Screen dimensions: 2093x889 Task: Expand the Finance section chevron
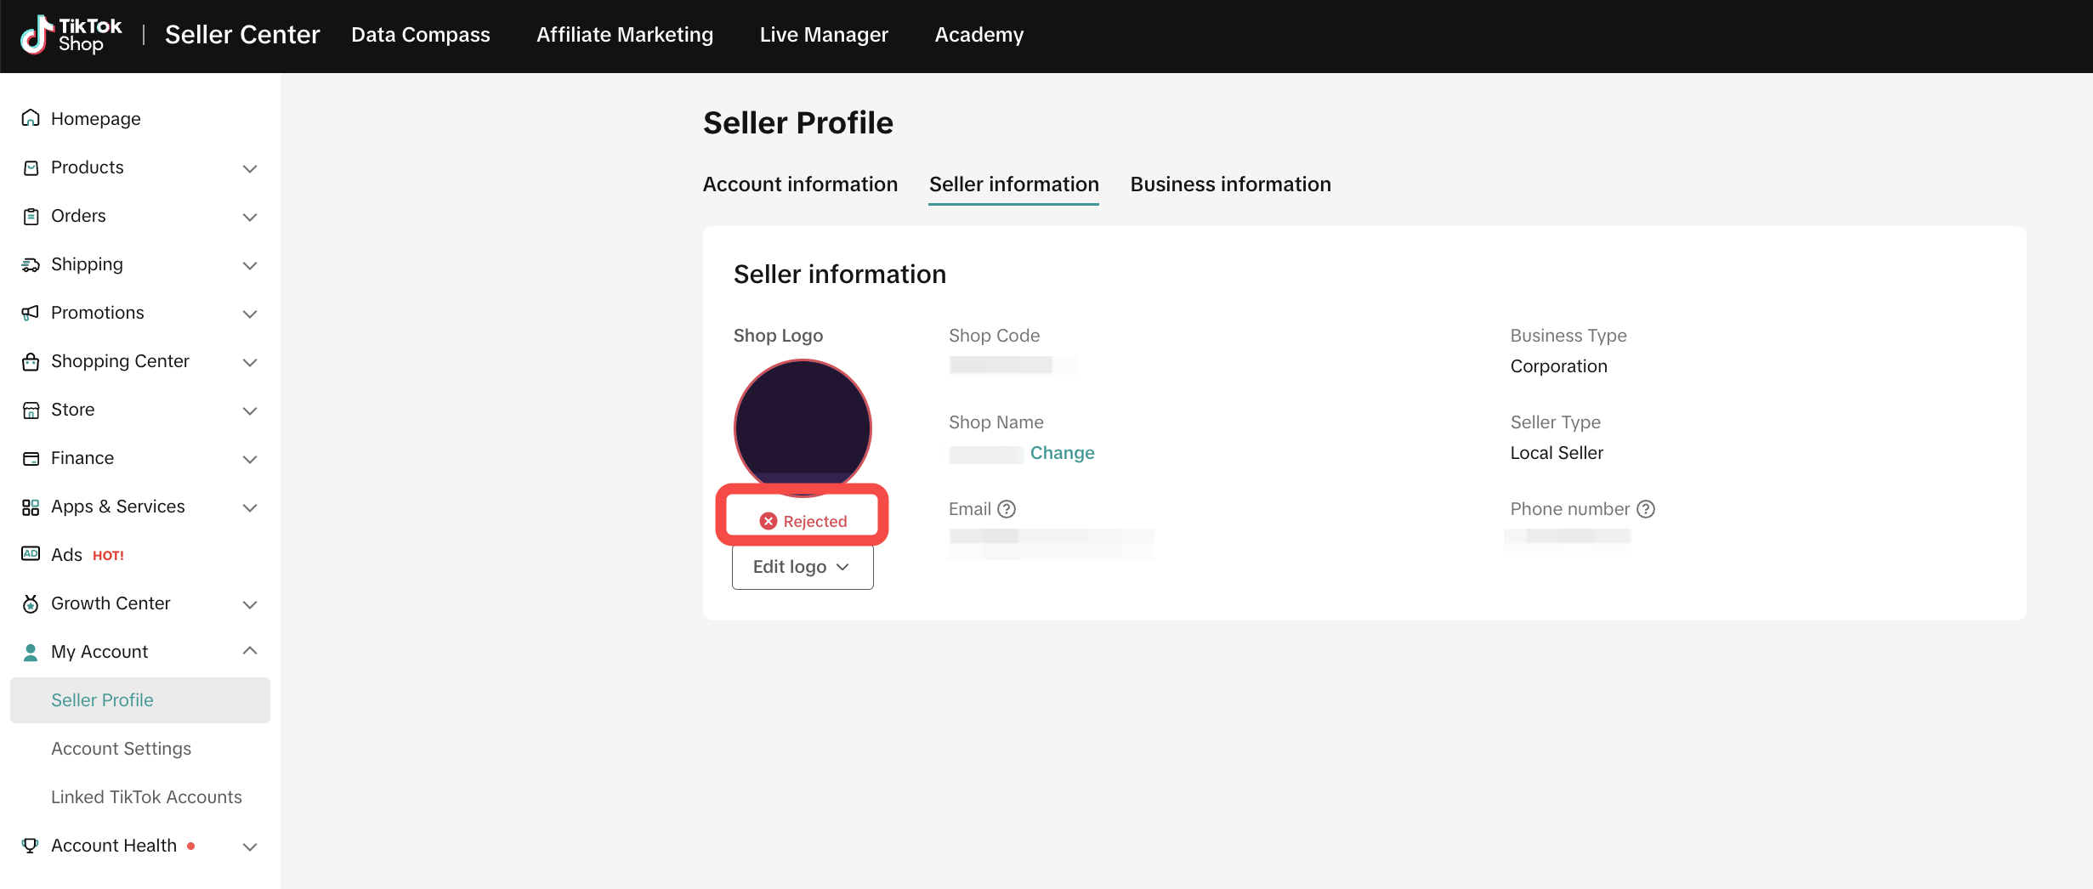tap(250, 459)
